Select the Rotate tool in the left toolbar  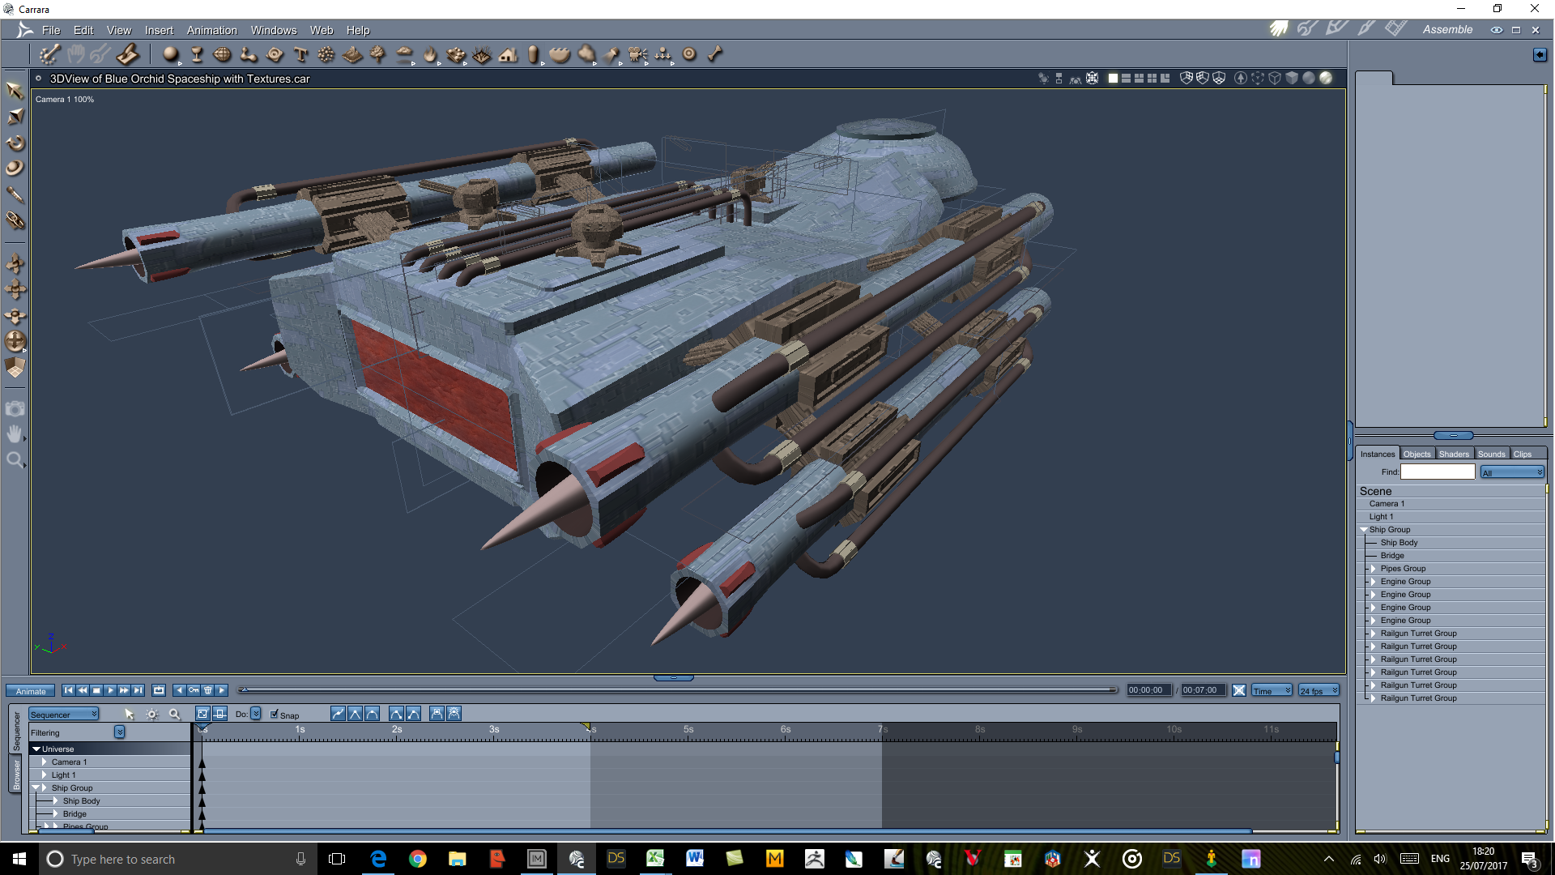click(15, 143)
